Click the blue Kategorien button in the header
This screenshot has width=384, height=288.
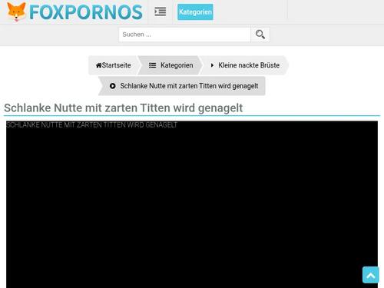click(x=195, y=12)
